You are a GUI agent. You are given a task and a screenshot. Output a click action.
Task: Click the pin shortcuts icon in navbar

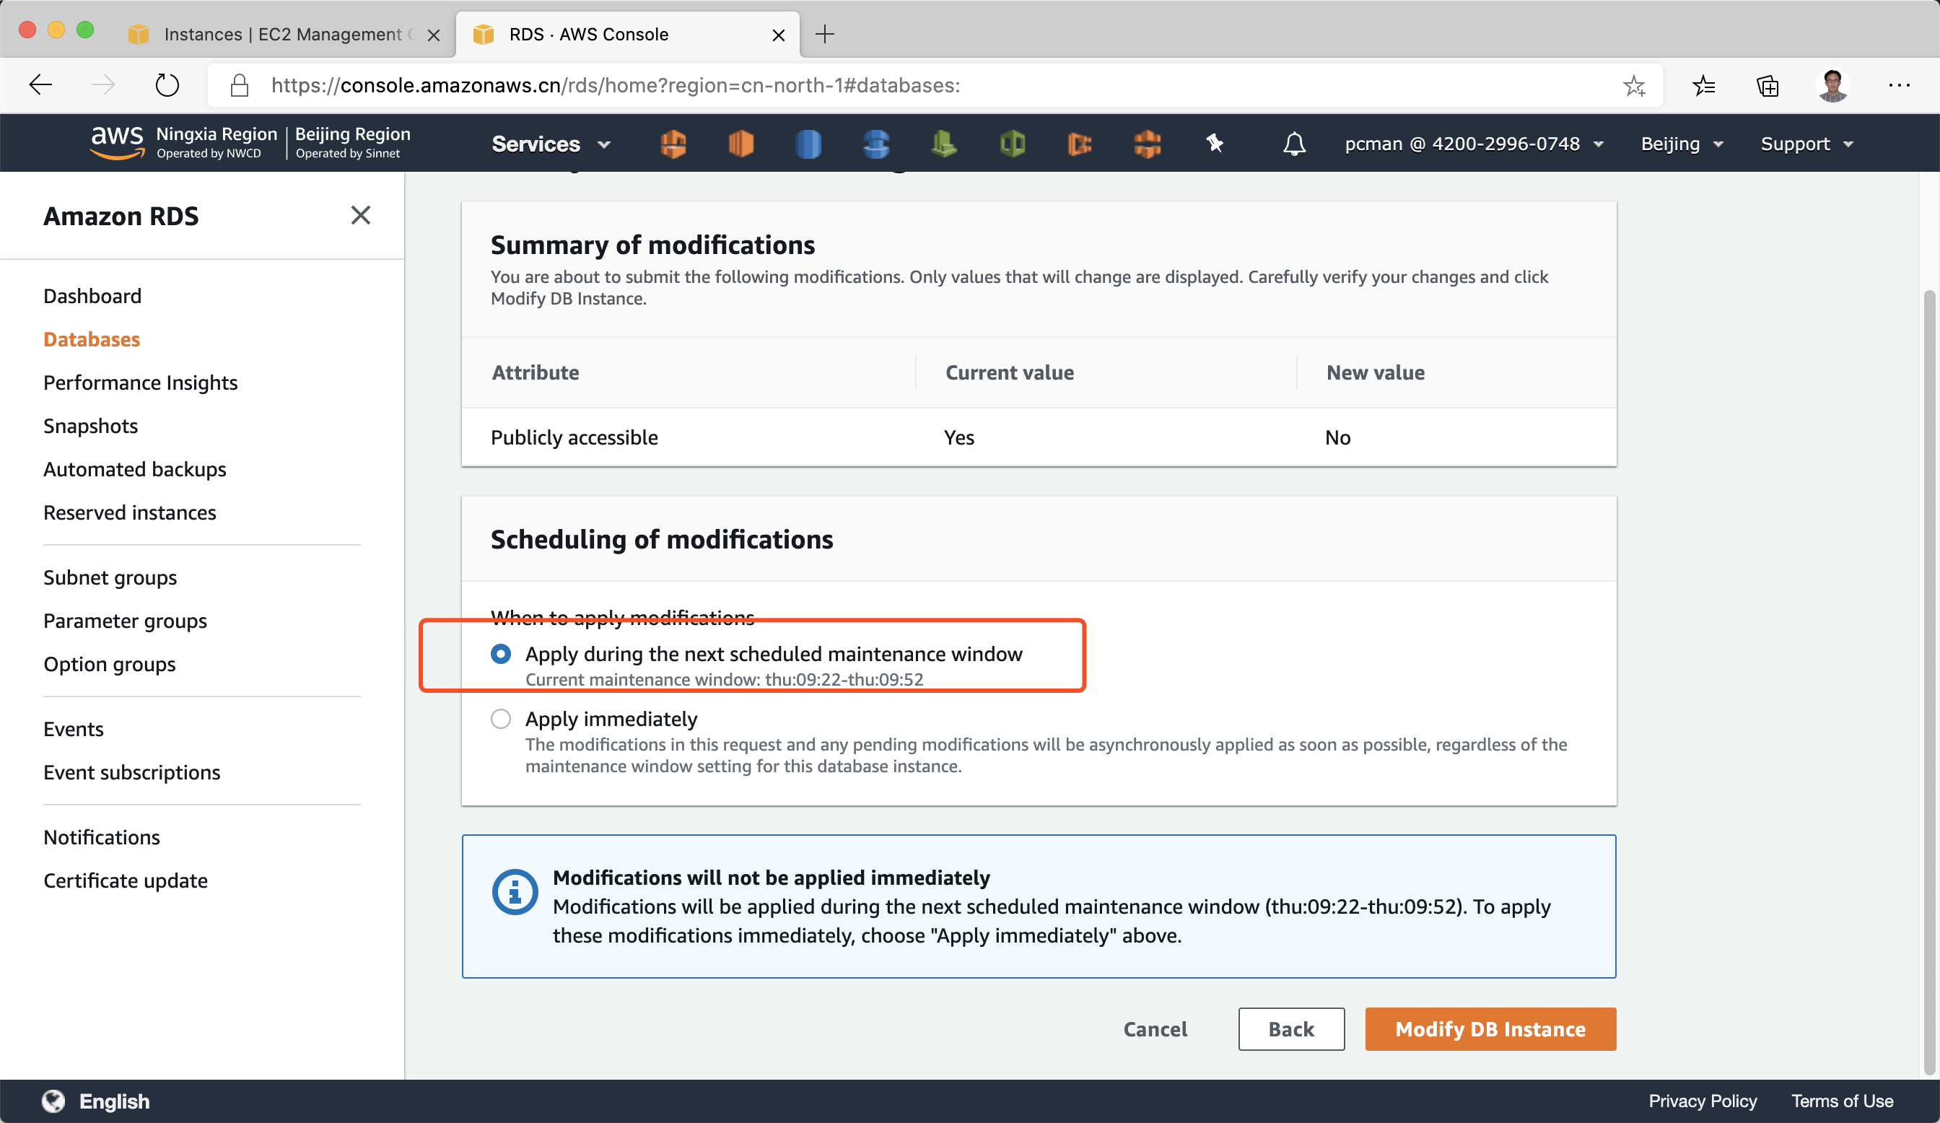pyautogui.click(x=1214, y=144)
